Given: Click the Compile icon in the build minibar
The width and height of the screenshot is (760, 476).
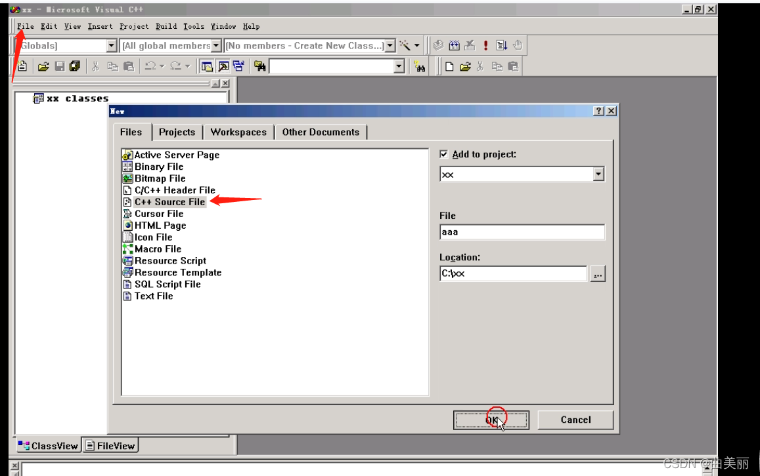Looking at the screenshot, I should pos(438,45).
